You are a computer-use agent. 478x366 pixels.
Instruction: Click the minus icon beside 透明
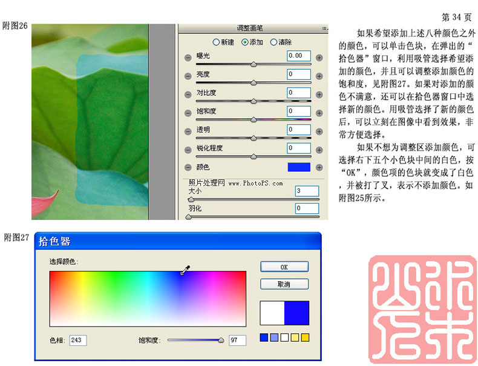[188, 131]
